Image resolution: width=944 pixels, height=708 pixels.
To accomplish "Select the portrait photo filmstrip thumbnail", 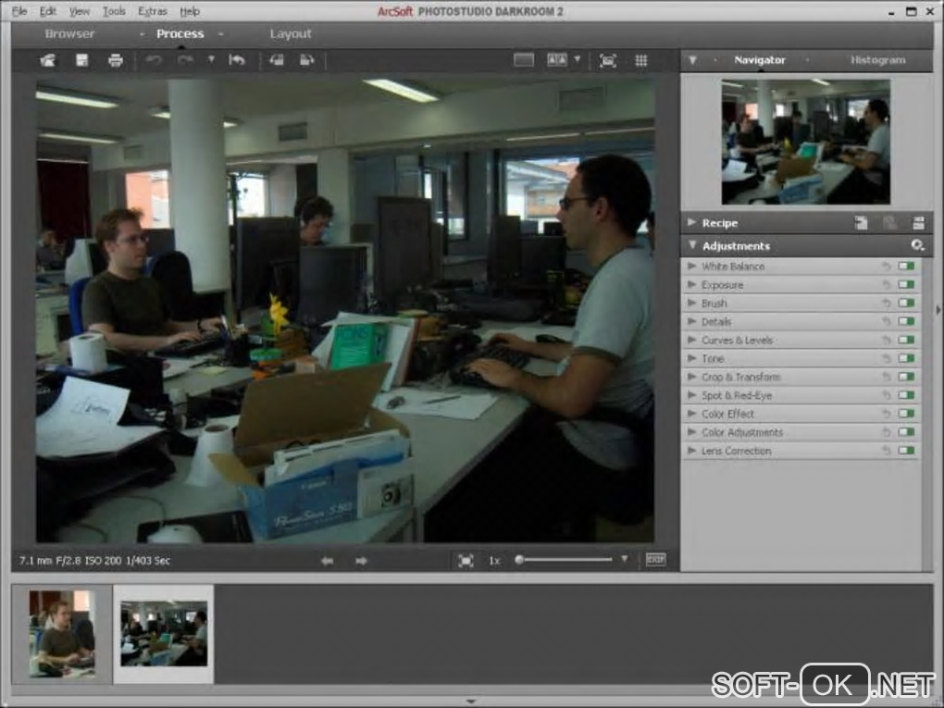I will click(62, 634).
